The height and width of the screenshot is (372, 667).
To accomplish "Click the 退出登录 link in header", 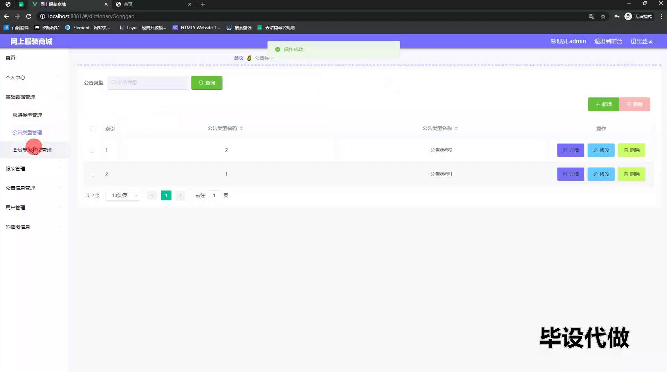I will (642, 41).
